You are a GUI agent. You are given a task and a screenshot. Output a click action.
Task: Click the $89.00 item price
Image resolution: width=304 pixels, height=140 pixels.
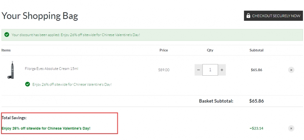(164, 70)
